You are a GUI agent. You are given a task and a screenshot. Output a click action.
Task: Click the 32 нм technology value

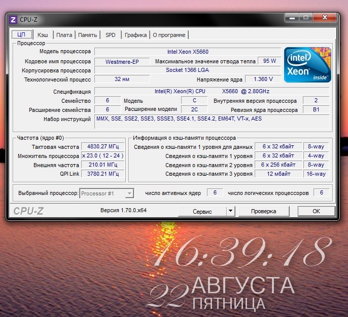pyautogui.click(x=122, y=79)
